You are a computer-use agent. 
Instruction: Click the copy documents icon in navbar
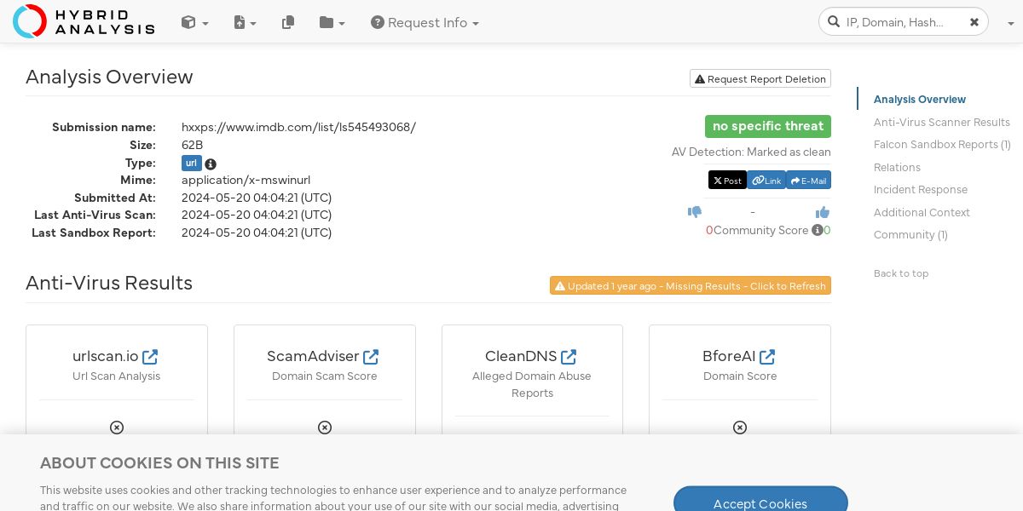tap(288, 23)
